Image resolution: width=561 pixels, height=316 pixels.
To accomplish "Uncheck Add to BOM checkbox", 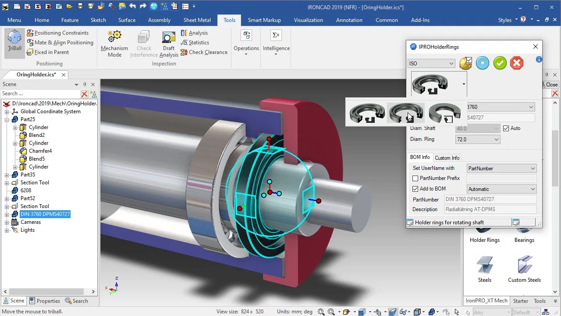I will [x=415, y=189].
